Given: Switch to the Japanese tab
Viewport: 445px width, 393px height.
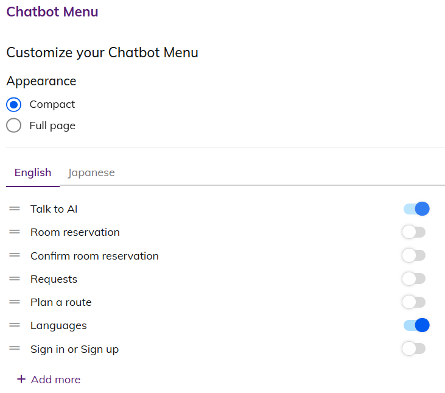Looking at the screenshot, I should click(91, 172).
